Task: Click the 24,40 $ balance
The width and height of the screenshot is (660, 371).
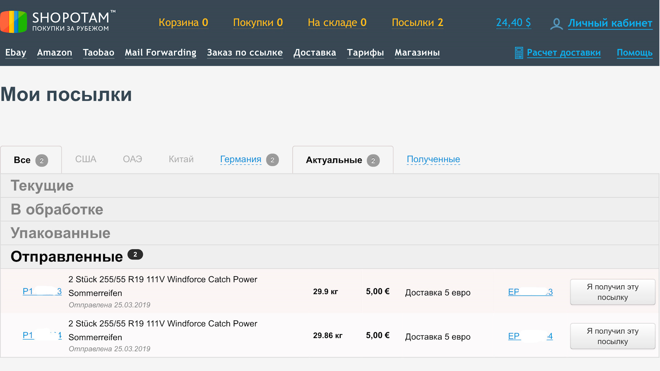Action: (x=513, y=23)
